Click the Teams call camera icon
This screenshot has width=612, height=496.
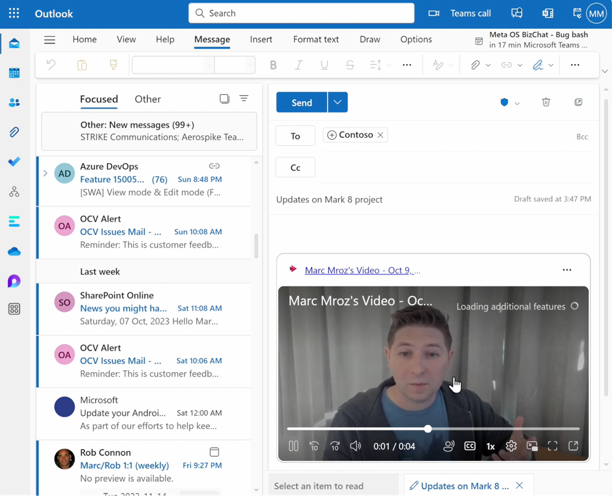coord(434,13)
